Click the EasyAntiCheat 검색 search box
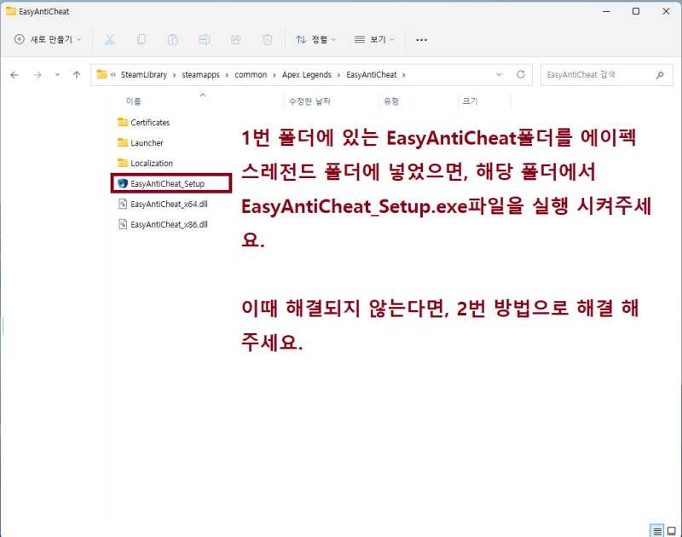This screenshot has height=537, width=682. (607, 75)
